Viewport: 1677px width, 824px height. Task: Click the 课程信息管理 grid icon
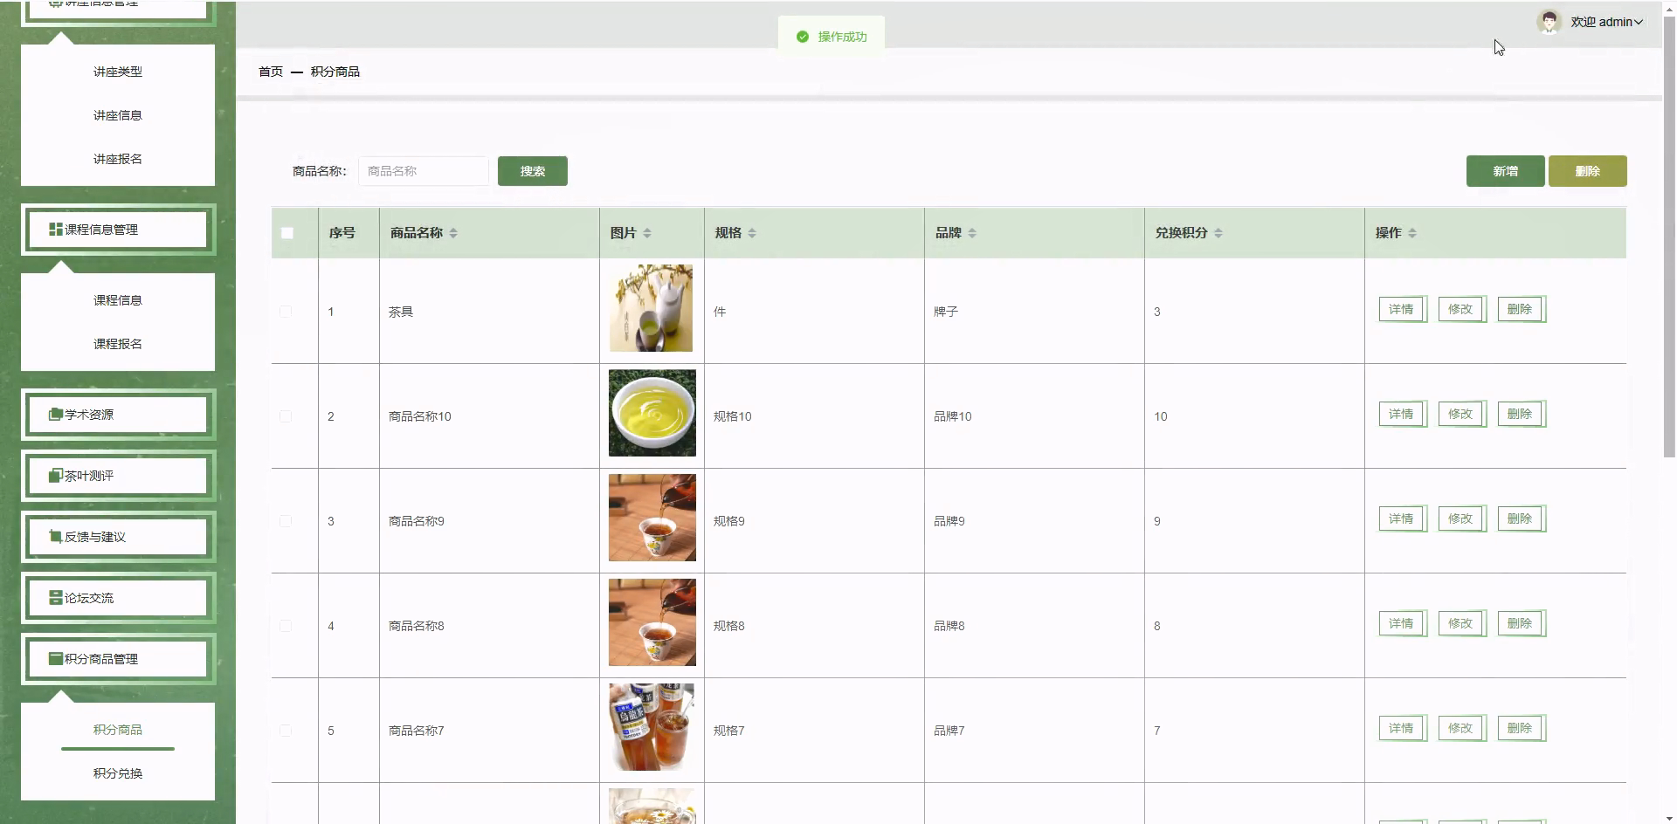coord(55,230)
